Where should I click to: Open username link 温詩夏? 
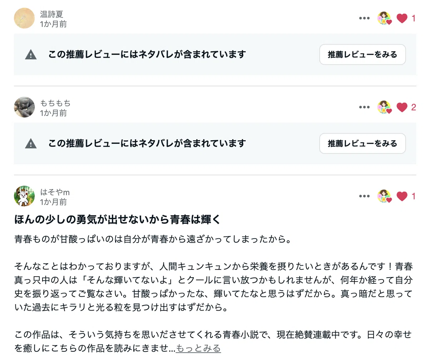[x=51, y=14]
